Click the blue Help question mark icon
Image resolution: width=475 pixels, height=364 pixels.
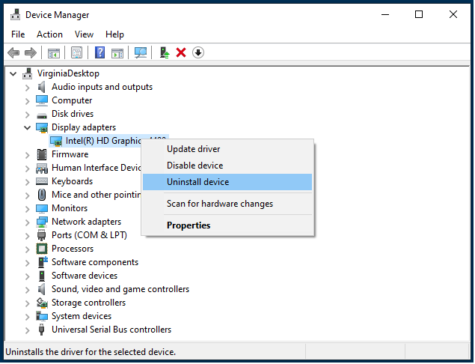(x=99, y=52)
